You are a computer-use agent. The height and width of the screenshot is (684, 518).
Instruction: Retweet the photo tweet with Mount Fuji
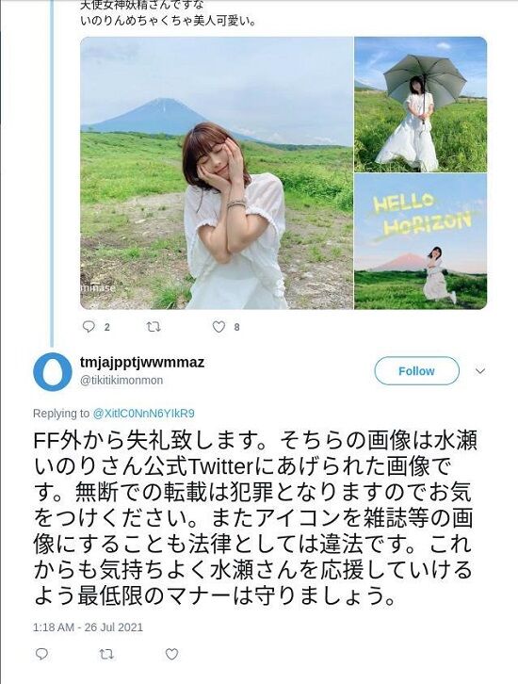click(x=153, y=327)
